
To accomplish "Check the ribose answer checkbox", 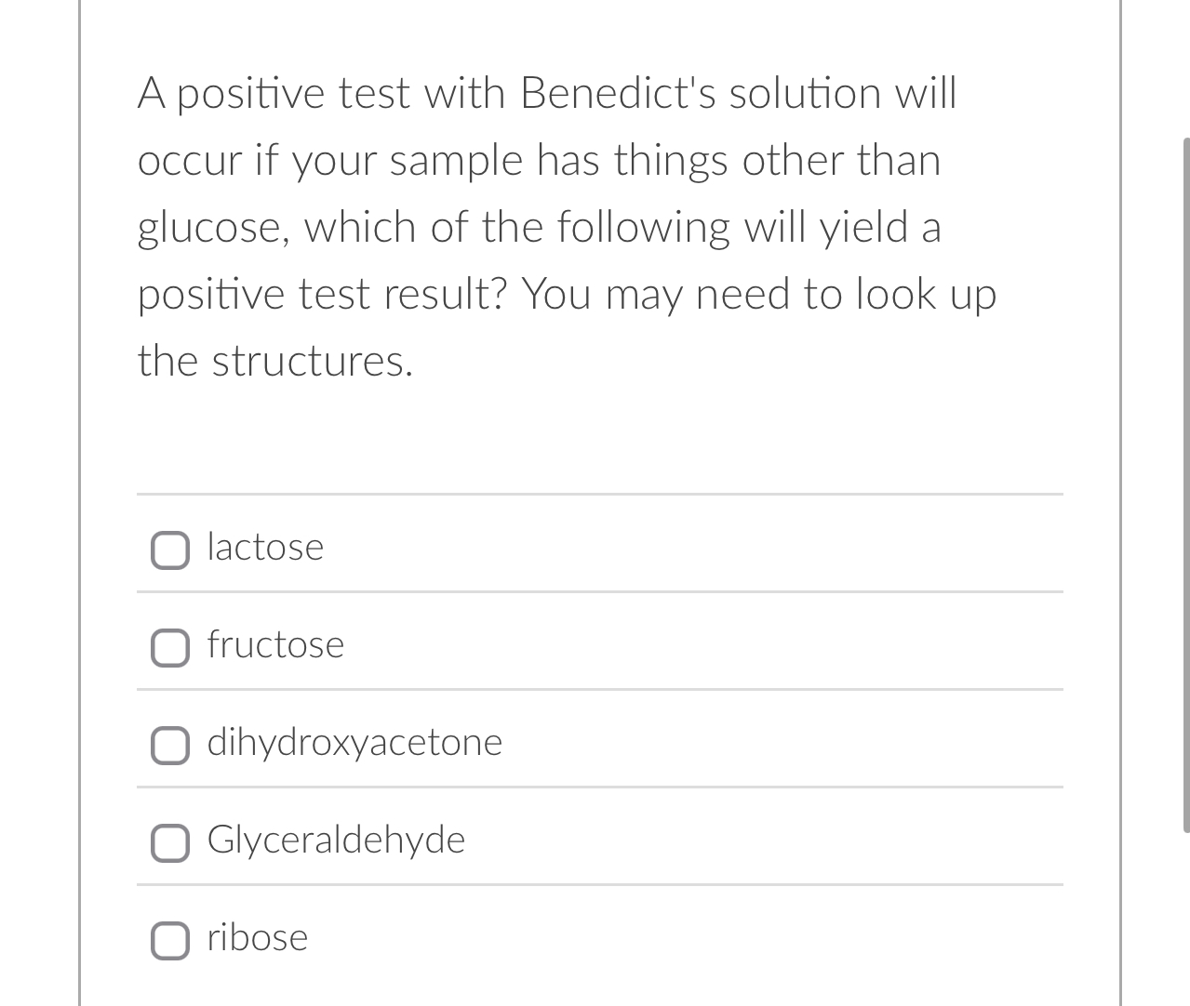I will pyautogui.click(x=170, y=941).
